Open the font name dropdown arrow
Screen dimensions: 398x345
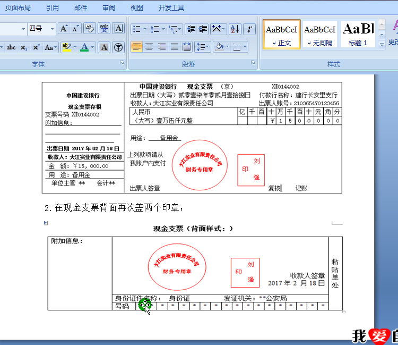coord(23,29)
